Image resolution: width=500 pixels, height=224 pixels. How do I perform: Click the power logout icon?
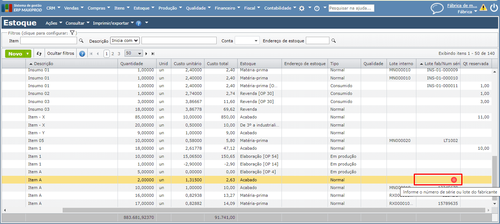click(x=494, y=8)
